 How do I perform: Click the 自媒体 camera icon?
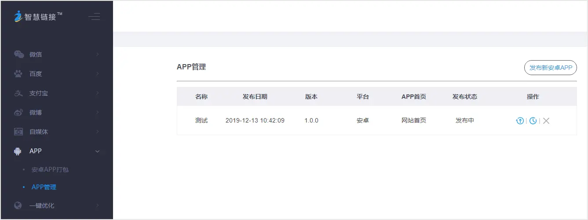pyautogui.click(x=18, y=132)
